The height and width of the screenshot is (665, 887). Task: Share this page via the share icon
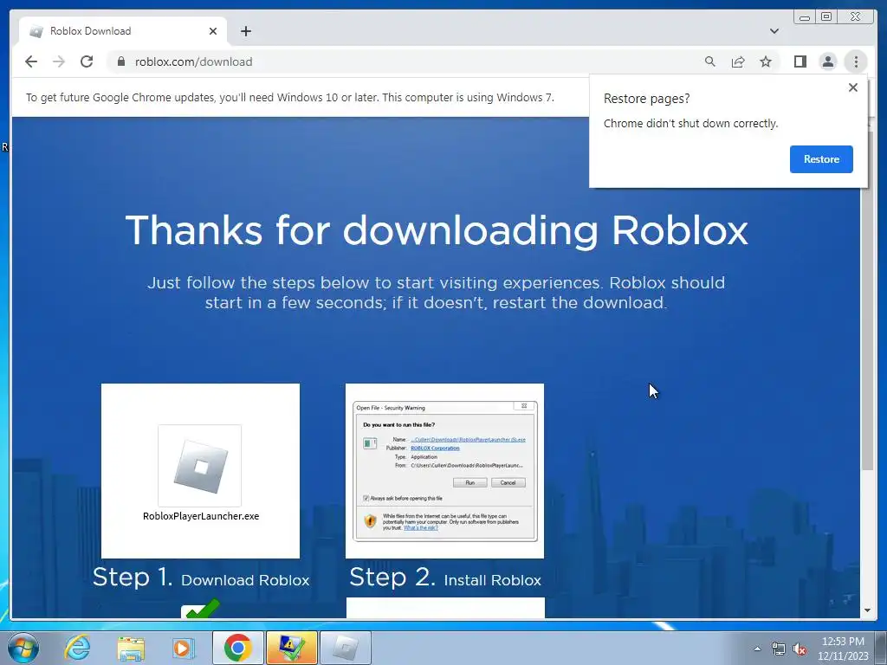click(x=738, y=61)
